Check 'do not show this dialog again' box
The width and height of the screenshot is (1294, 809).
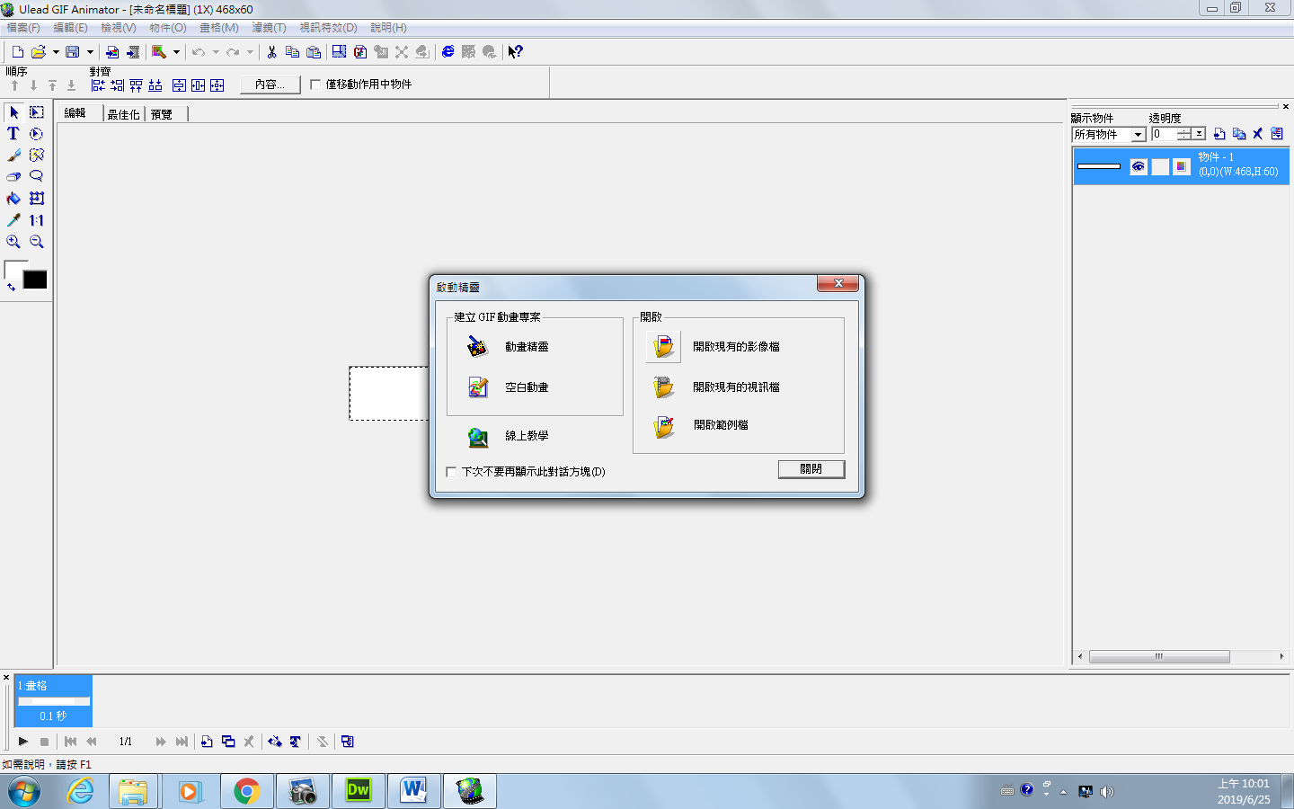tap(451, 472)
